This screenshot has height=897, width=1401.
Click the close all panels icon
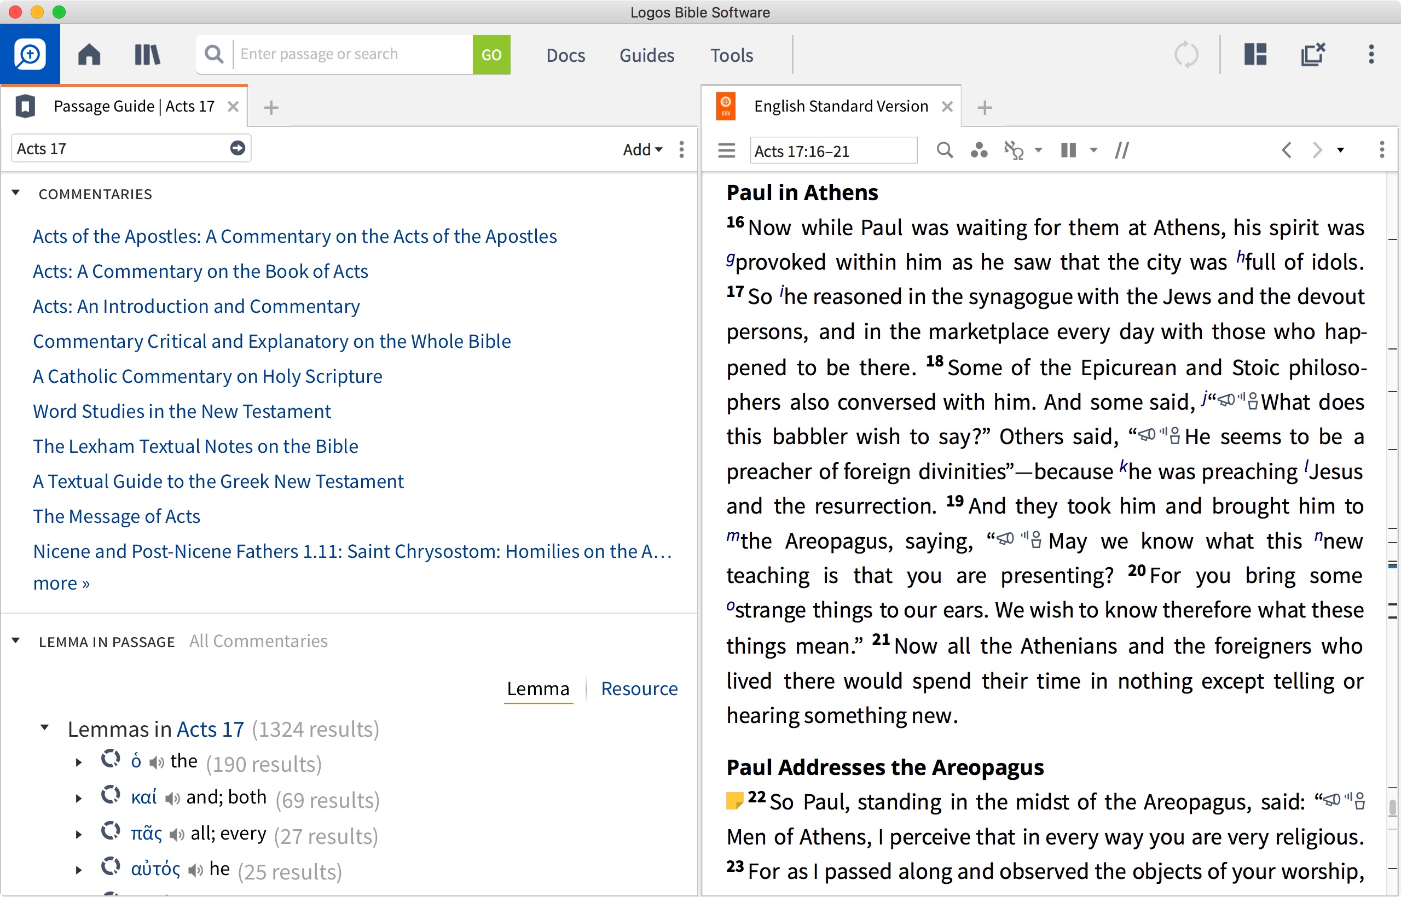(x=1313, y=54)
